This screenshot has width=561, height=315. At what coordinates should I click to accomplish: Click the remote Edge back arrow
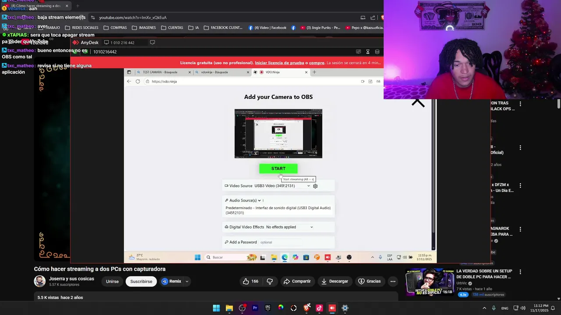point(129,81)
